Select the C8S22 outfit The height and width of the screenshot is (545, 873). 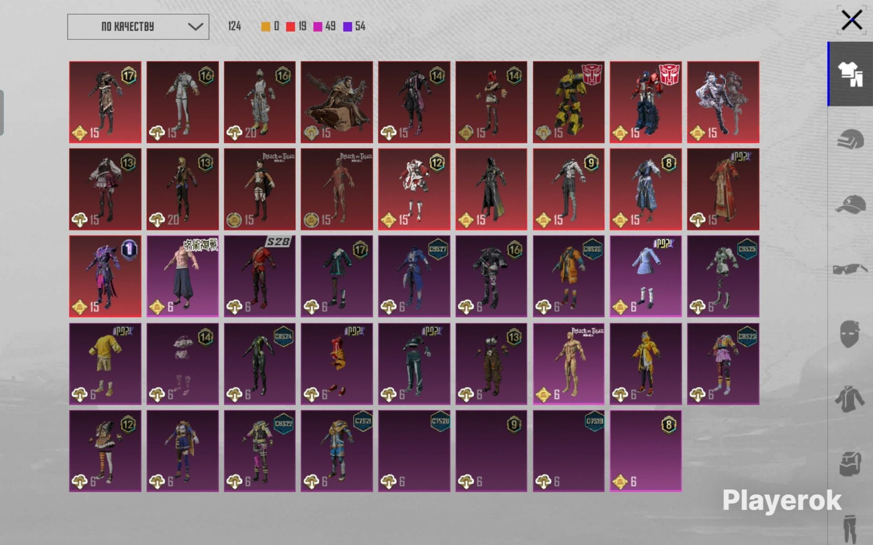[x=260, y=451]
